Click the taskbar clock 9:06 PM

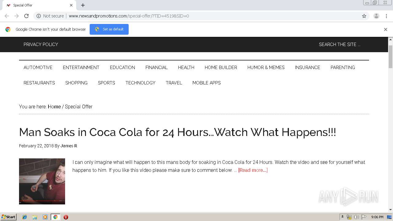click(x=377, y=217)
